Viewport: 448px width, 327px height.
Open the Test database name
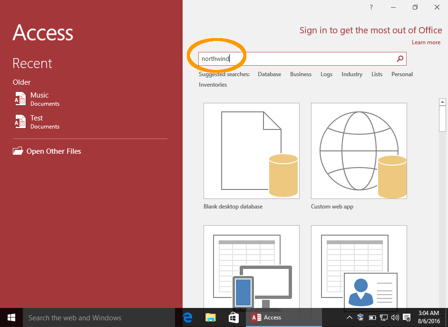coord(37,118)
